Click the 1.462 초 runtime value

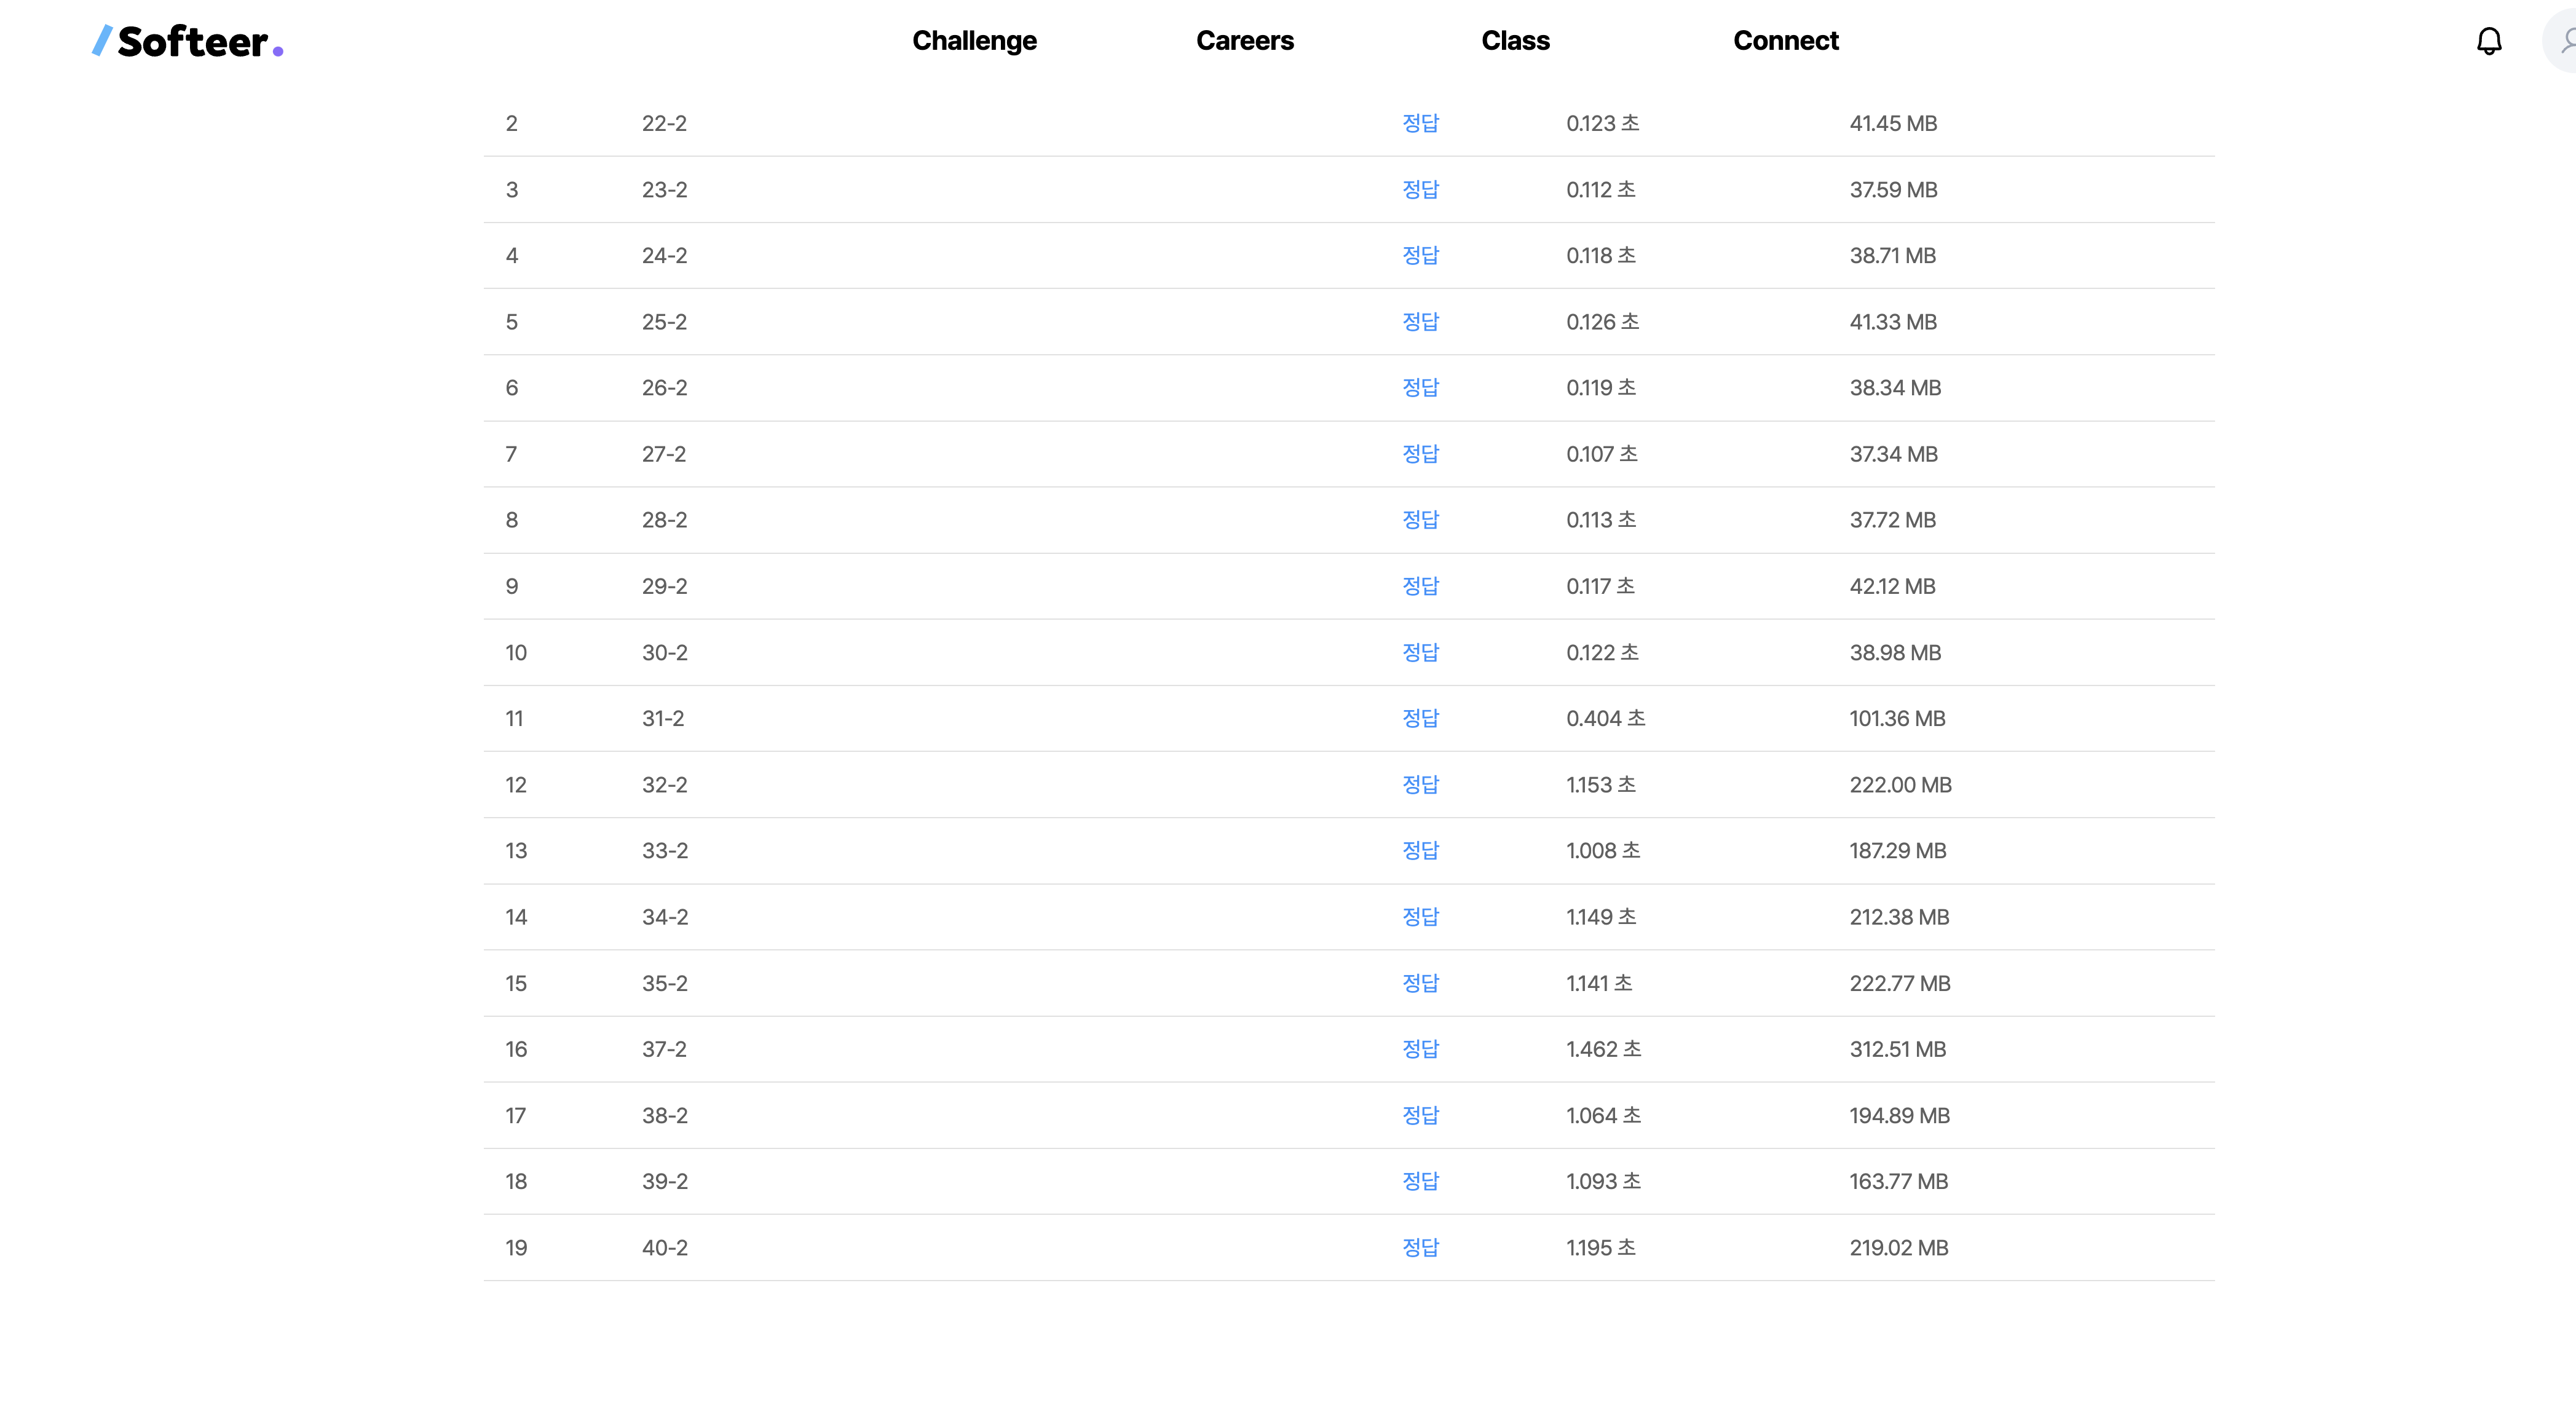[1603, 1049]
